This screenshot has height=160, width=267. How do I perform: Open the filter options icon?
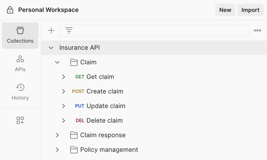pyautogui.click(x=69, y=30)
